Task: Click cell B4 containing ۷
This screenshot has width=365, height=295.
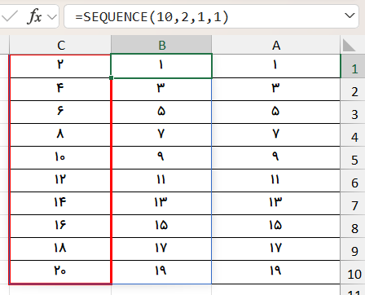Action: point(161,135)
